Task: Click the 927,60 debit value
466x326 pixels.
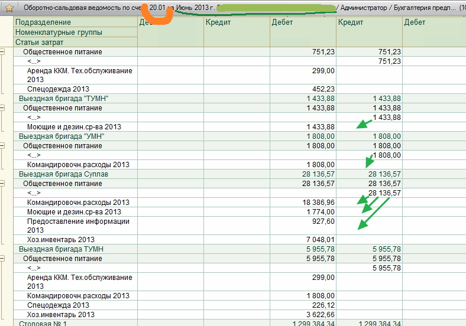Action: pos(323,221)
